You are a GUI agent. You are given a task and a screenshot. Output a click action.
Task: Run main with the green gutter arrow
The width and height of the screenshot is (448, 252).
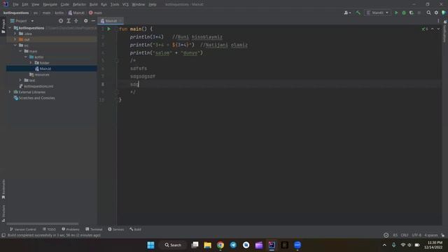(109, 29)
